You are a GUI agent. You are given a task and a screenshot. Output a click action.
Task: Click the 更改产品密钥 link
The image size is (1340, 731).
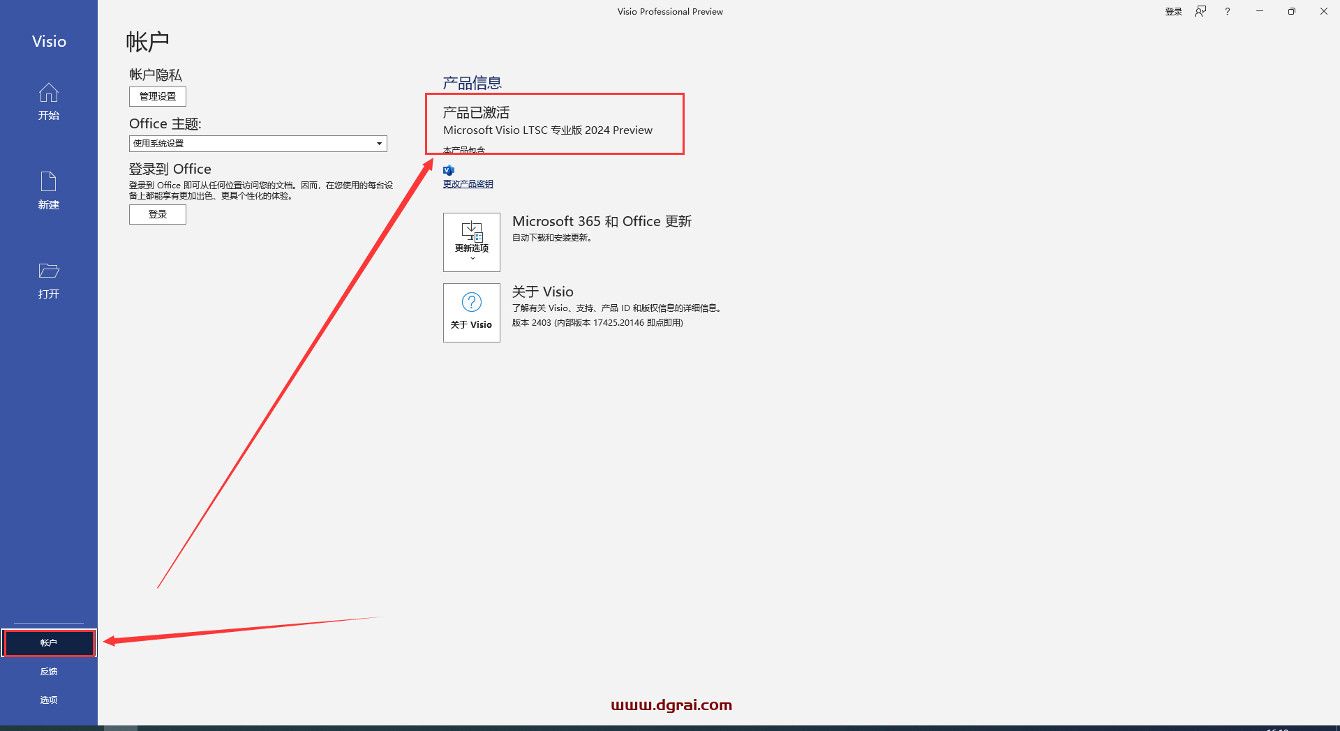click(468, 184)
